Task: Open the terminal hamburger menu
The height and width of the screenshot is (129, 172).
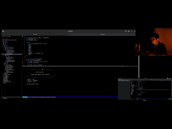Action: pyautogui.click(x=129, y=31)
